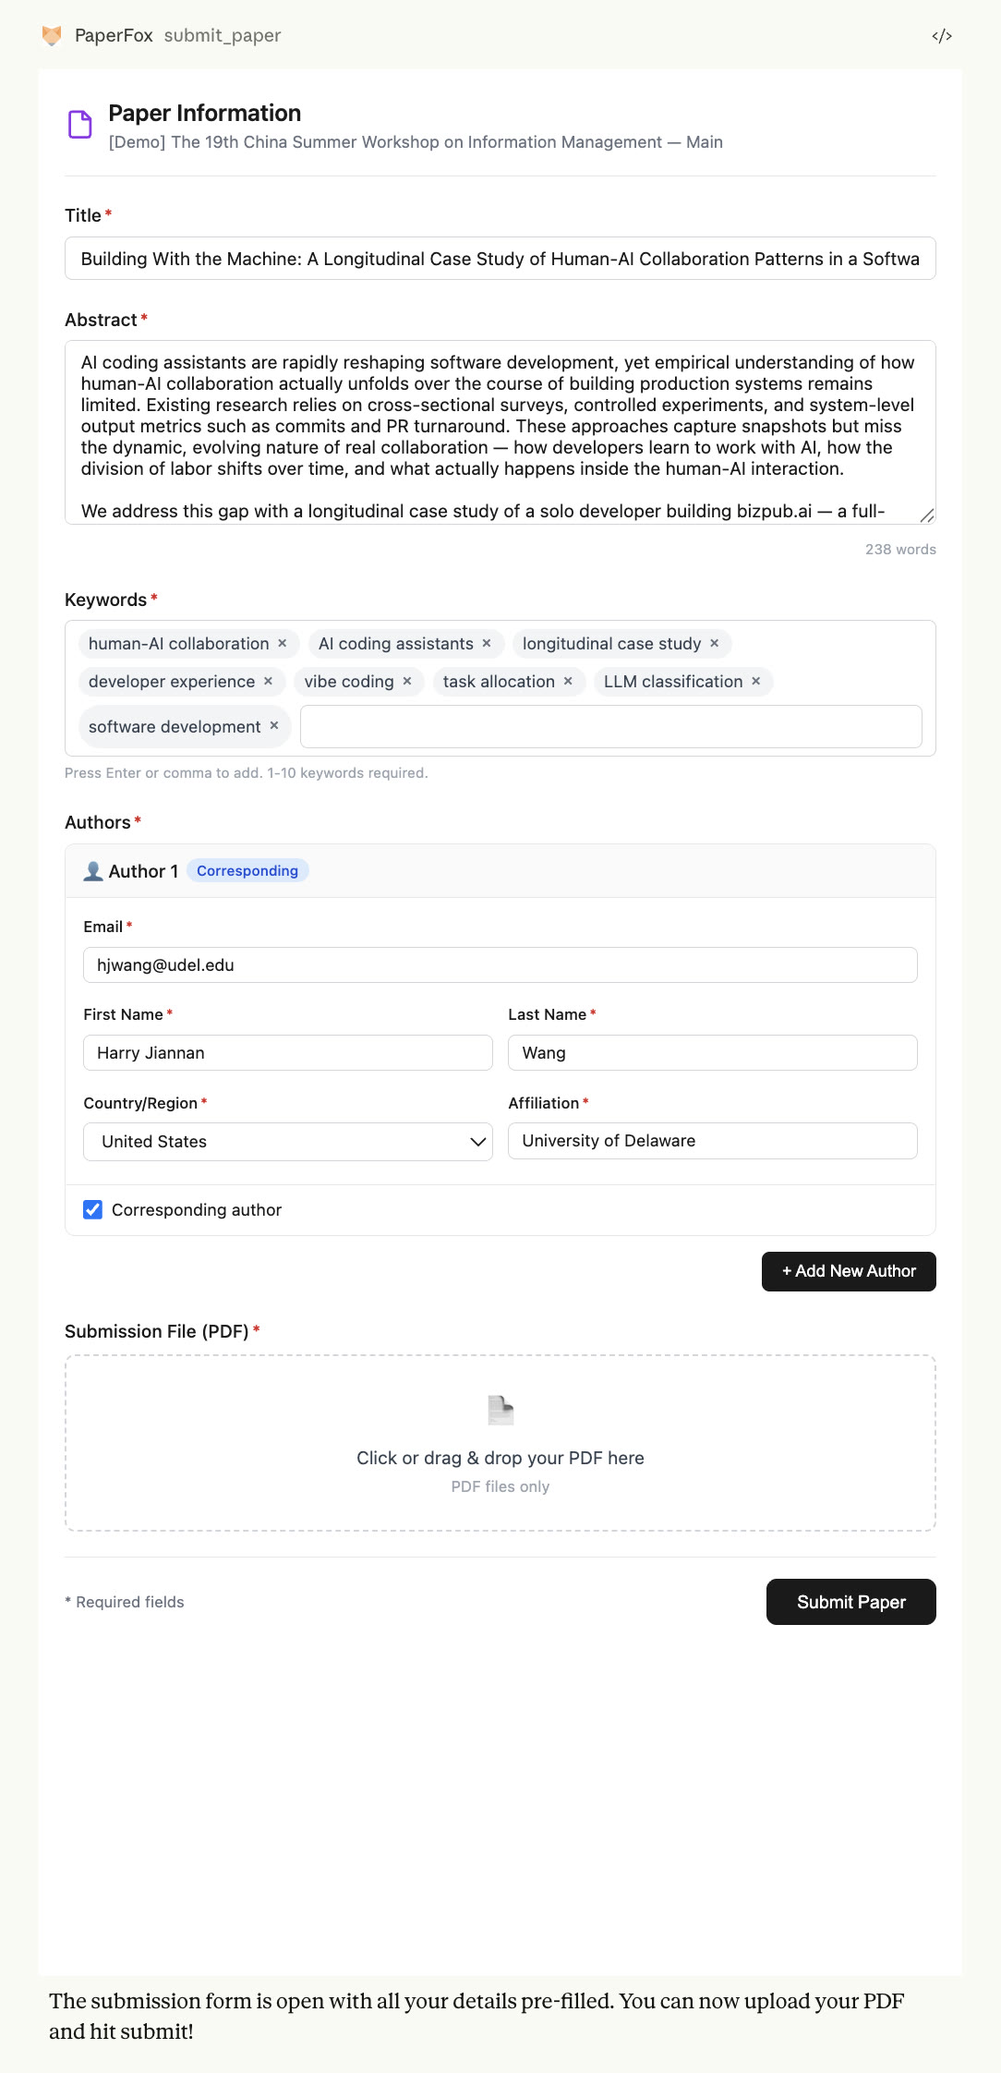Click the author Email field

(500, 964)
